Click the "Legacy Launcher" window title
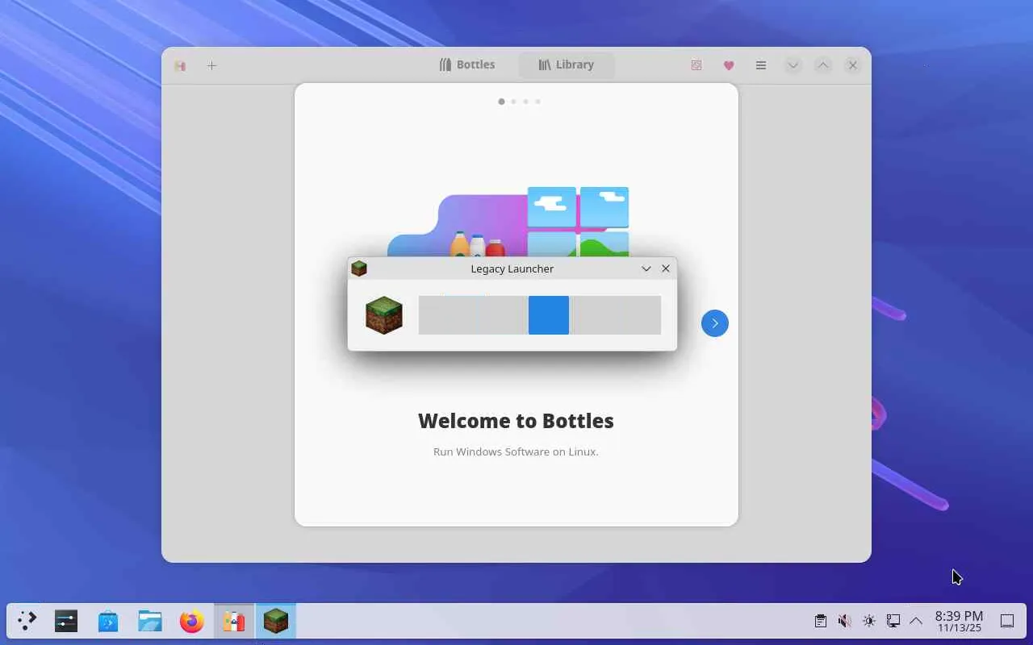Viewport: 1033px width, 645px height. [512, 268]
